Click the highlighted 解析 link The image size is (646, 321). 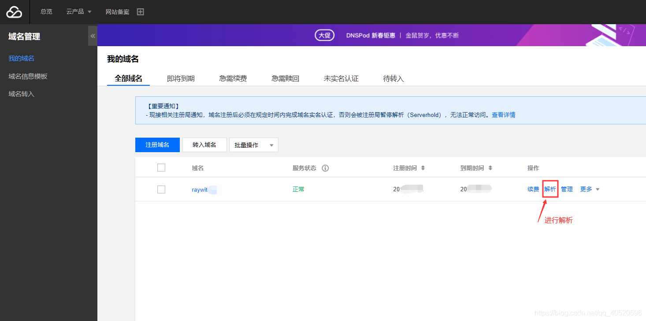click(549, 189)
